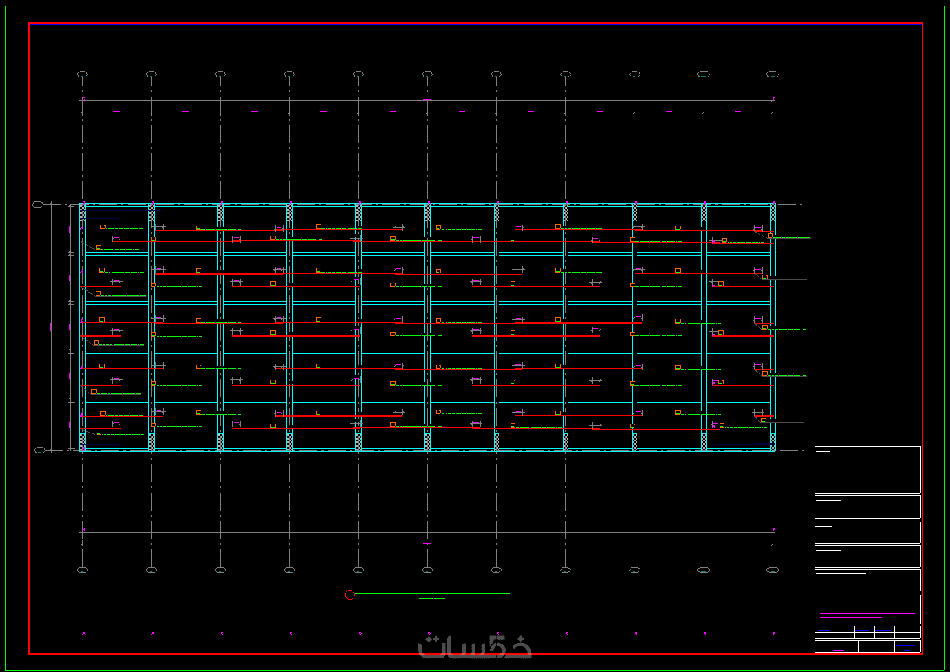Image resolution: width=950 pixels, height=672 pixels.
Task: Click the bottom-left title block cell with magenta text
Action: (x=837, y=646)
